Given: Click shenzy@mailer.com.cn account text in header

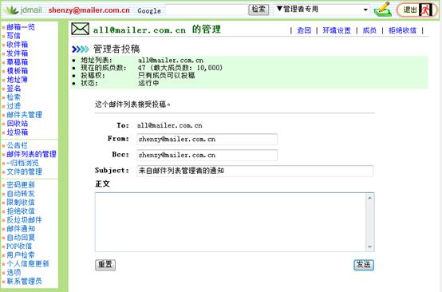Looking at the screenshot, I should [89, 10].
